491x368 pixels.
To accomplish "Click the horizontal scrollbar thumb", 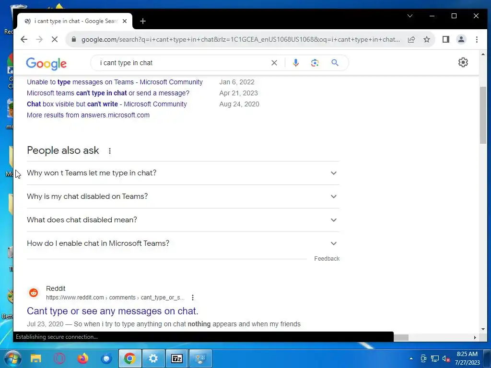I will pyautogui.click(x=401, y=337).
